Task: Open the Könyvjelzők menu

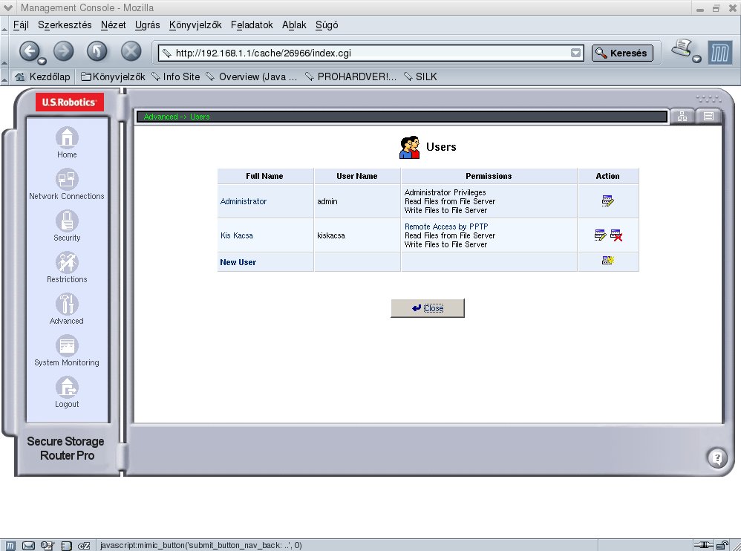Action: coord(195,25)
